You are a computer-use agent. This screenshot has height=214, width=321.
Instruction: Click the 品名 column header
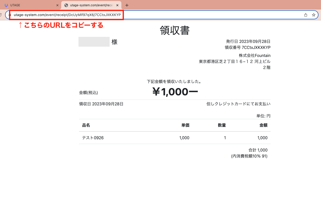(x=86, y=125)
